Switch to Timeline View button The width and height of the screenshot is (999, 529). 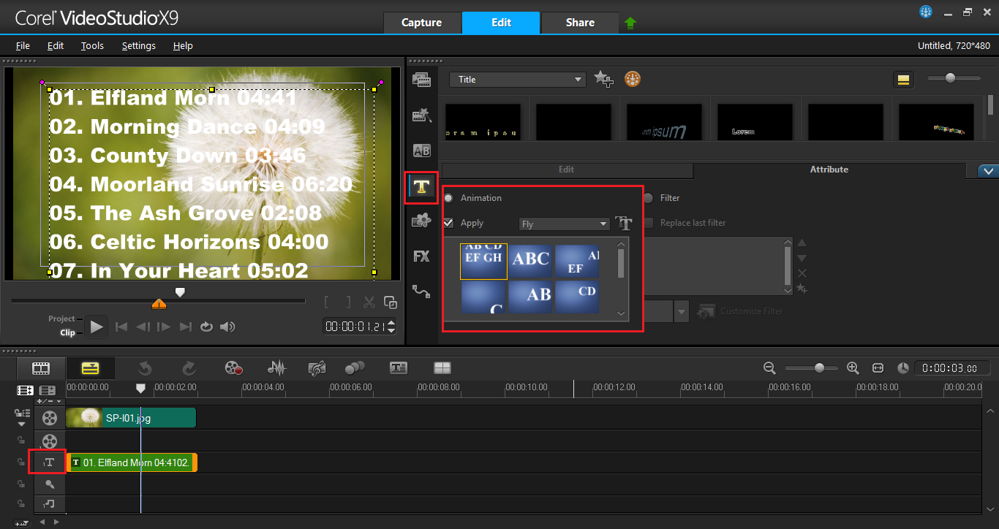coord(90,368)
